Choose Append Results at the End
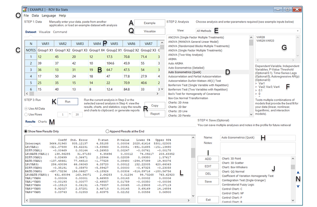 tap(107, 131)
